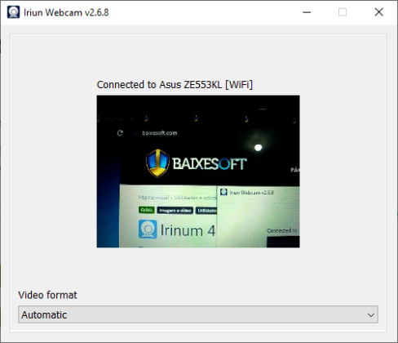Click the Baixesoft shield logo in the preview
Image resolution: width=398 pixels, height=343 pixels.
pyautogui.click(x=157, y=163)
